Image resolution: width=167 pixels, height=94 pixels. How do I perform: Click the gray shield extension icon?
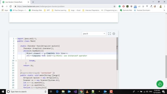point(131,6)
